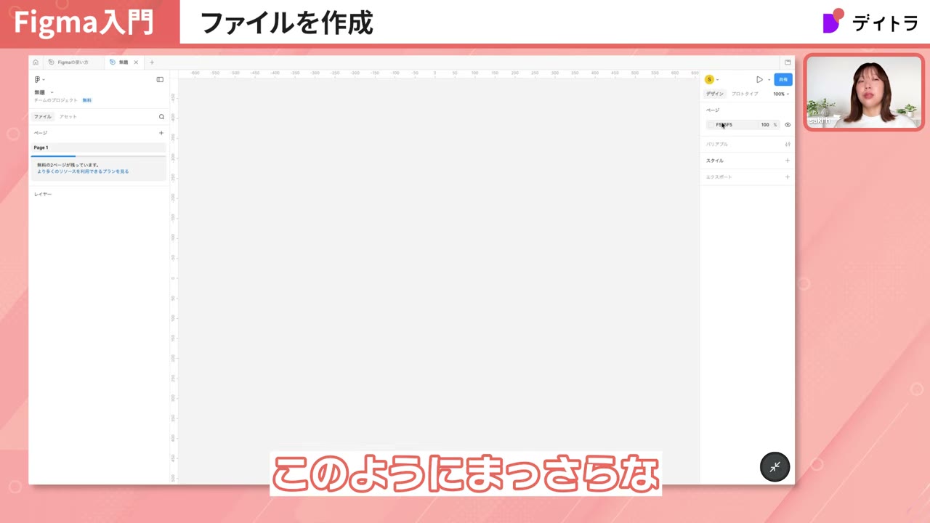Click the 無料 plan badge

pos(86,100)
